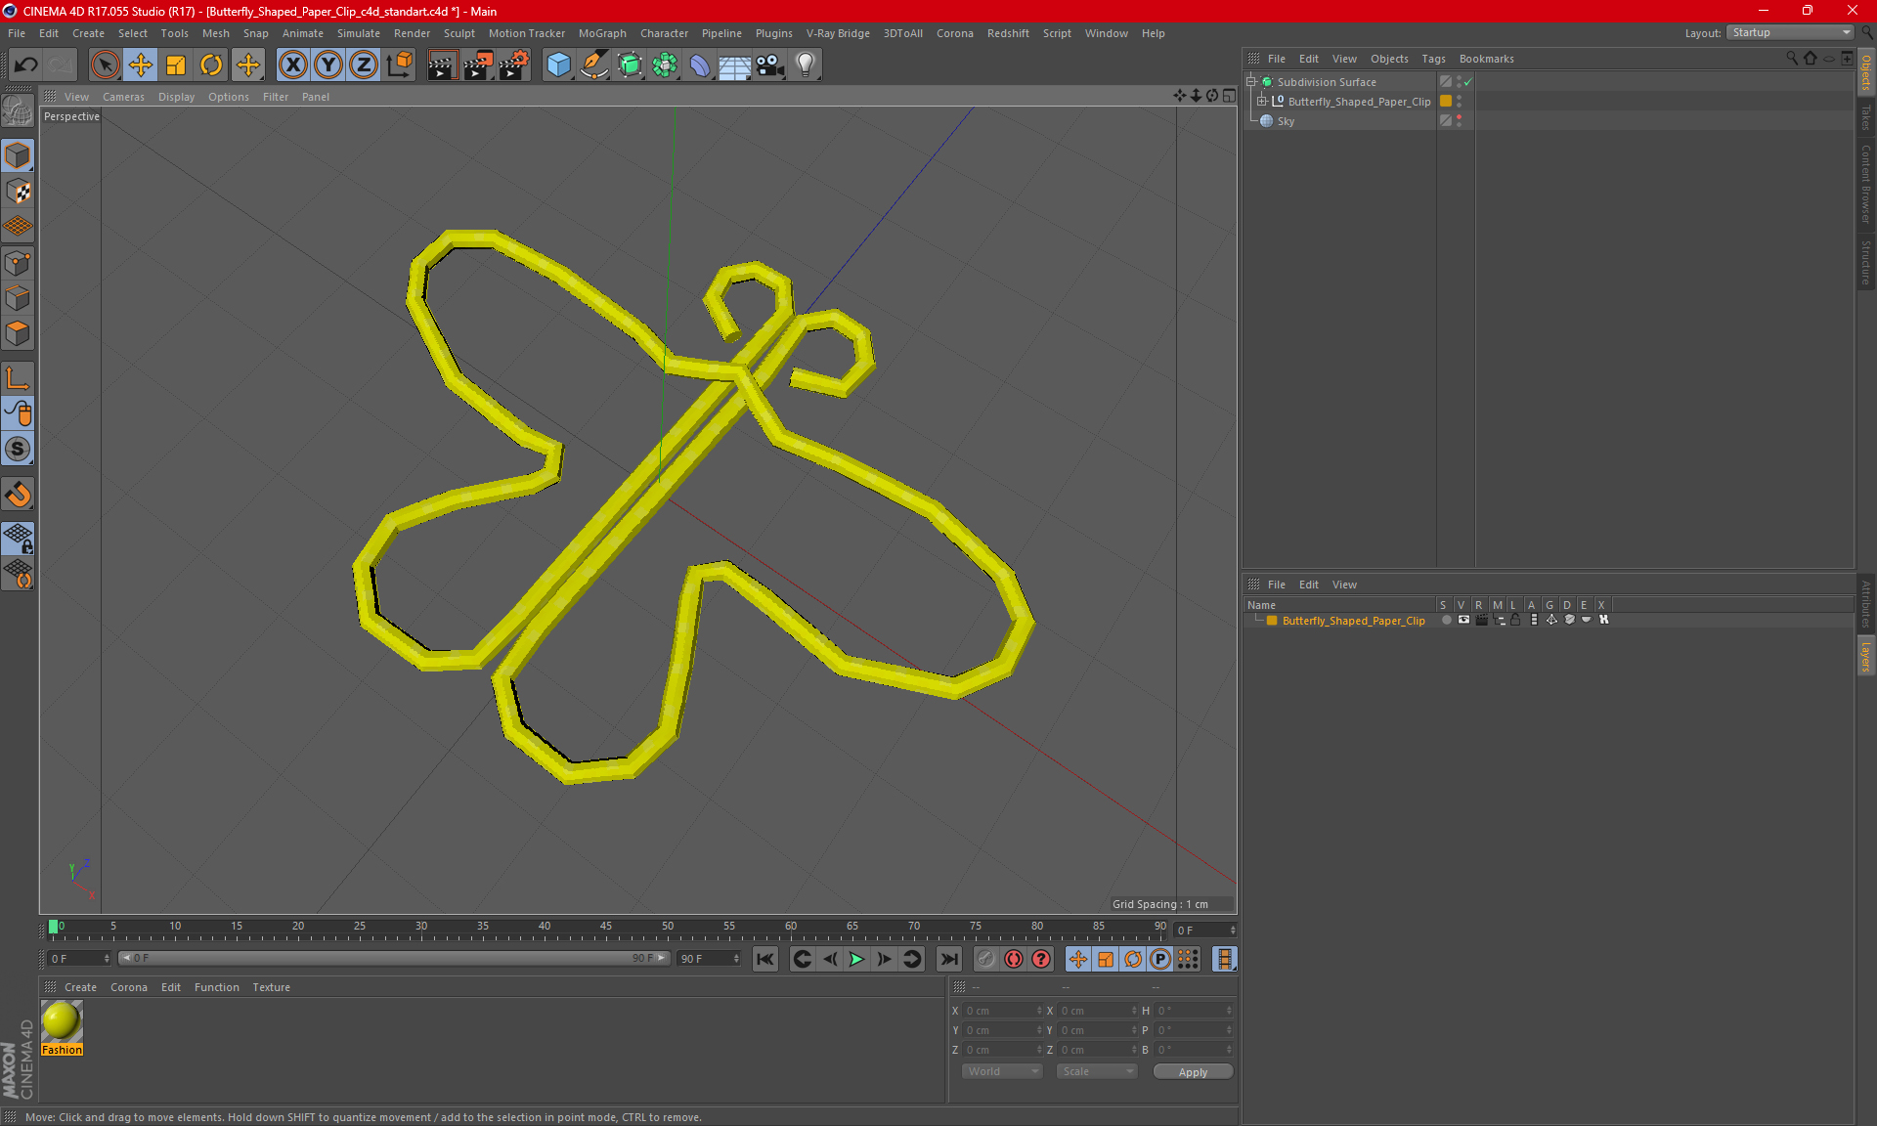Select the Rotate tool

211,65
